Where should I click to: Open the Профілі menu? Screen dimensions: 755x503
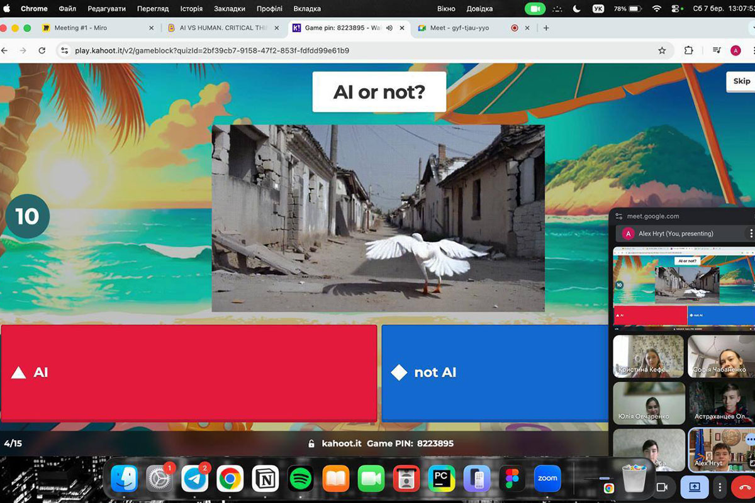(269, 9)
